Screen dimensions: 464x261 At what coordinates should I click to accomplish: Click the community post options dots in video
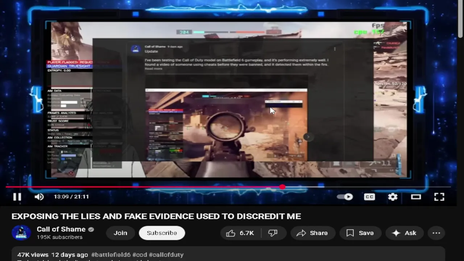point(335,49)
